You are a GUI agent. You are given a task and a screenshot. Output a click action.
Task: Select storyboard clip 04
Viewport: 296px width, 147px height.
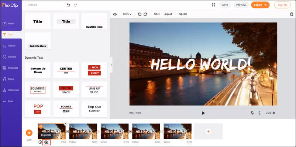(146, 131)
